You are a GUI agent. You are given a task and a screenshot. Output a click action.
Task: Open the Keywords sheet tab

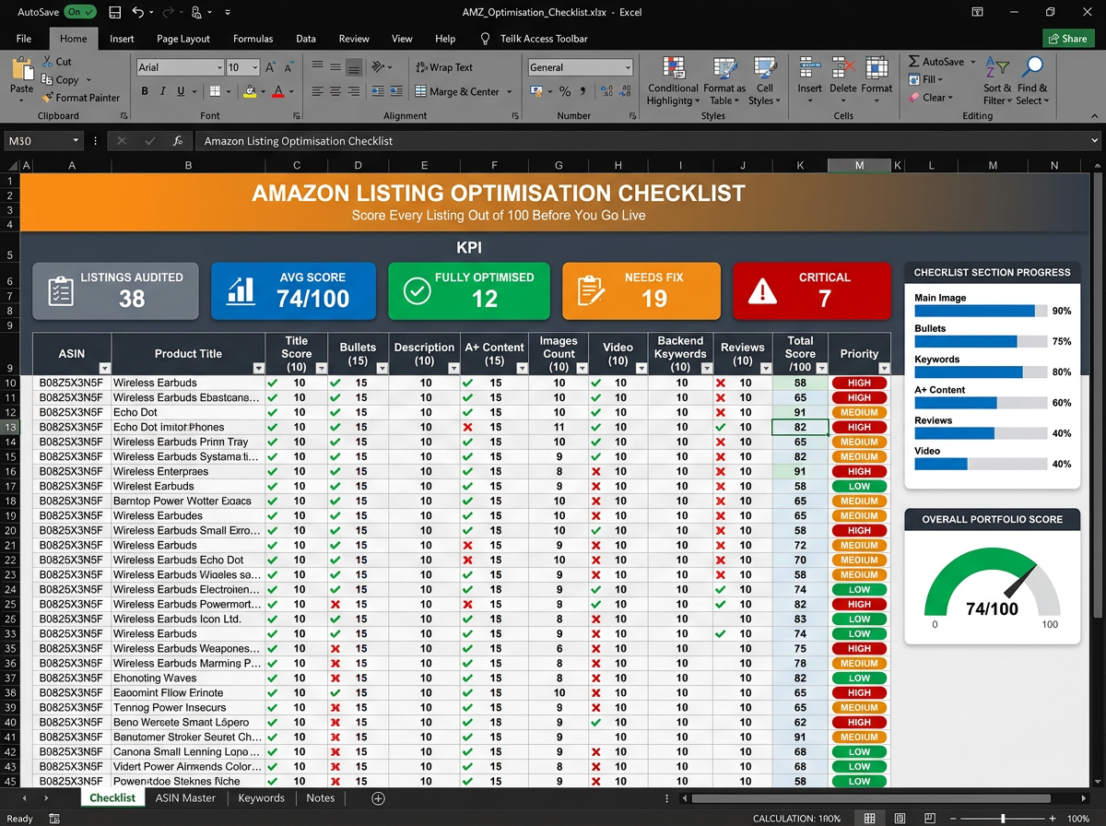tap(261, 798)
